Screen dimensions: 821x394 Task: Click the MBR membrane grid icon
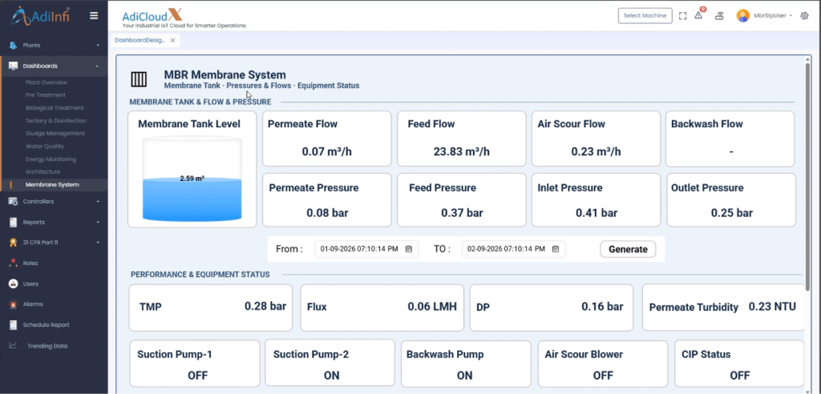click(139, 79)
